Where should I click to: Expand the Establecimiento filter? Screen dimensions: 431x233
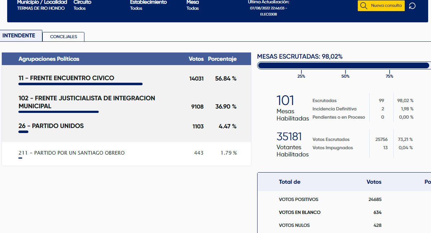pyautogui.click(x=148, y=5)
